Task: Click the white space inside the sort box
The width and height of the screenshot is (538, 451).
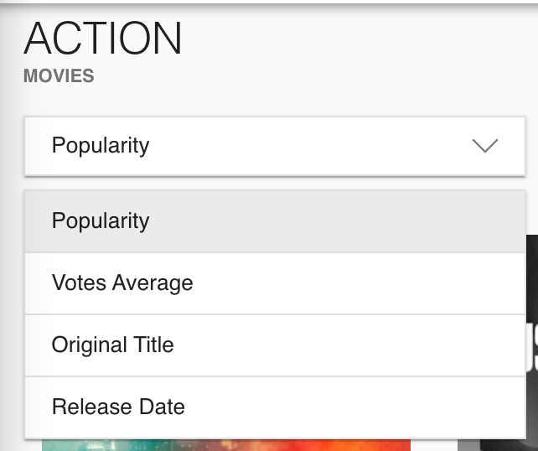Action: tap(308, 146)
